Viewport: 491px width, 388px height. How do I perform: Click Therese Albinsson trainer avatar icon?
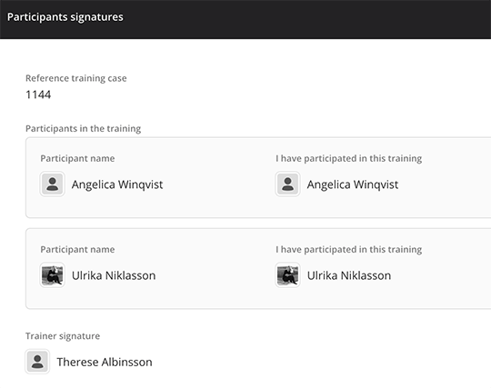(x=37, y=362)
